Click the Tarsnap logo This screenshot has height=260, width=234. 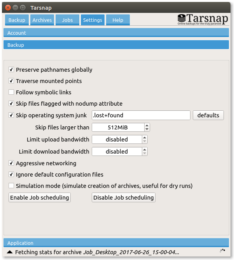pyautogui.click(x=203, y=19)
